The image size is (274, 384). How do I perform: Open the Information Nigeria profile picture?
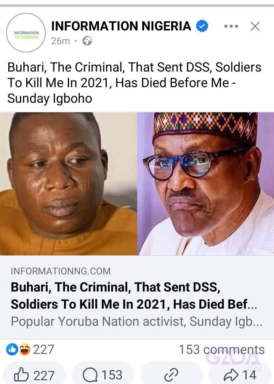coord(26,33)
